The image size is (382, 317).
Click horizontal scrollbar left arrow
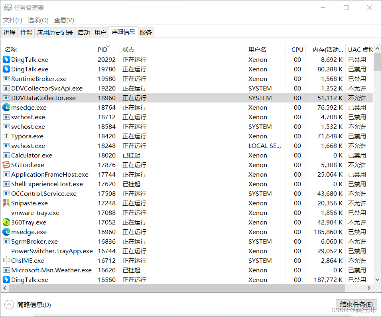[5, 288]
